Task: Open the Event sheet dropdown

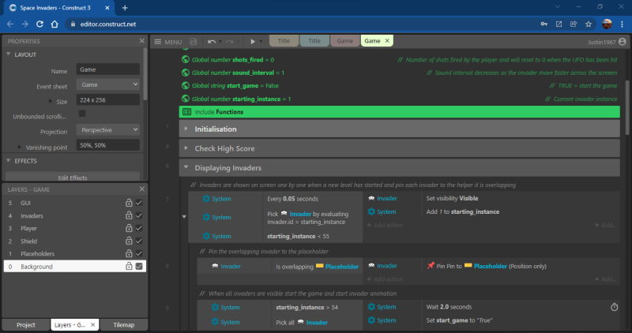Action: tap(108, 84)
